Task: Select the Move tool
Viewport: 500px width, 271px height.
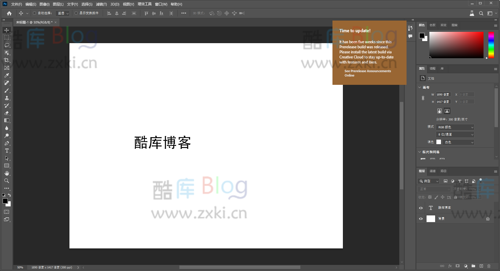Action: coord(6,30)
